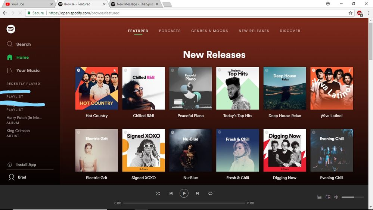Mute the volume speaker icon
Viewport: 373px width, 210px height.
click(x=336, y=197)
